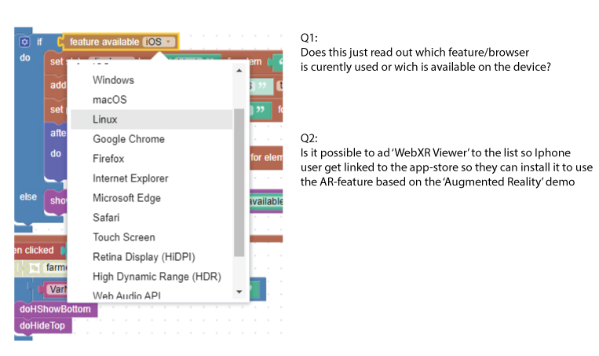The height and width of the screenshot is (356, 599).
Task: Click the 'Q2:' heading text
Action: pyautogui.click(x=309, y=138)
